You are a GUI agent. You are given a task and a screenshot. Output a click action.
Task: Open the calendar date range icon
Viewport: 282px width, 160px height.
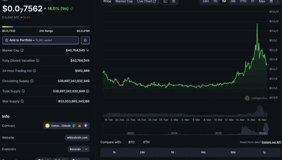coord(271,1)
